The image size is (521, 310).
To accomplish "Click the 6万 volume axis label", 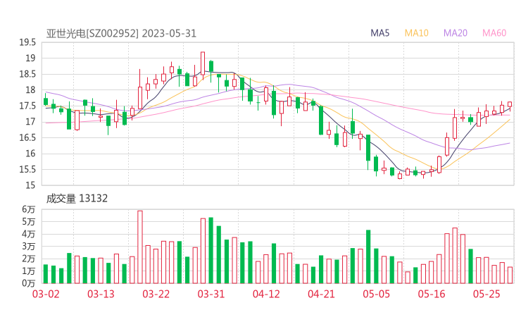I will (x=29, y=209).
